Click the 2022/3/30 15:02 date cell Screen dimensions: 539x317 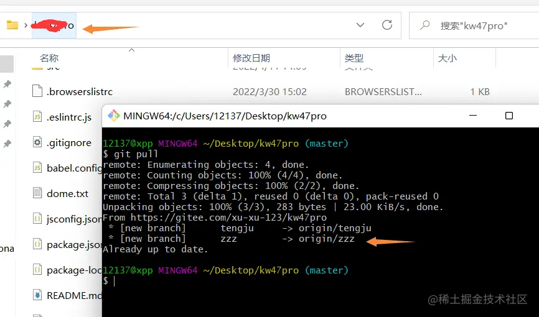click(269, 92)
